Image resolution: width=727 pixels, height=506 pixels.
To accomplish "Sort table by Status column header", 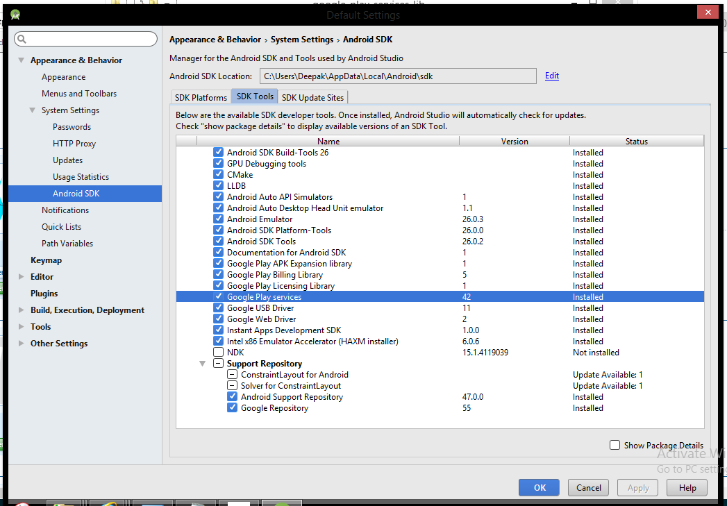I will pos(637,142).
